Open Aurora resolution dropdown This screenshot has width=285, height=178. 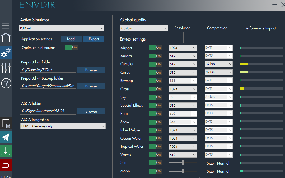tap(183, 56)
